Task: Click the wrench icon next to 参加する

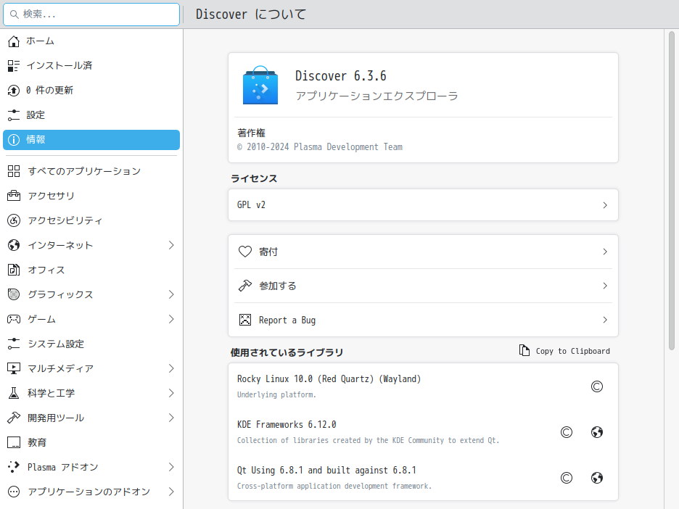Action: pos(244,285)
